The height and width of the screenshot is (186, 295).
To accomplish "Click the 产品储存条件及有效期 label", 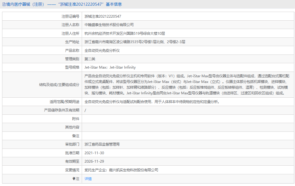I will pos(62,110).
